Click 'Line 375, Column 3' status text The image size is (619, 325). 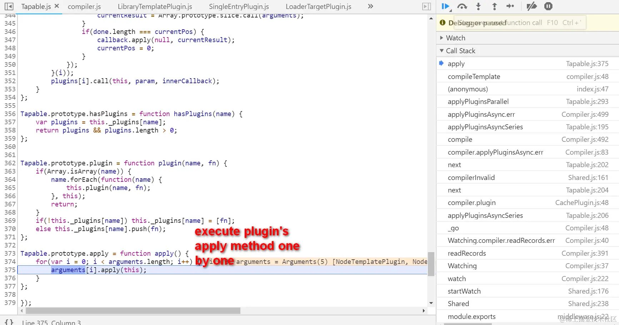(x=51, y=322)
